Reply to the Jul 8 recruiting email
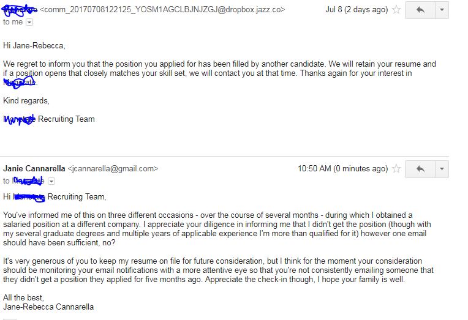Screen dimensions: 468x320 click(420, 10)
